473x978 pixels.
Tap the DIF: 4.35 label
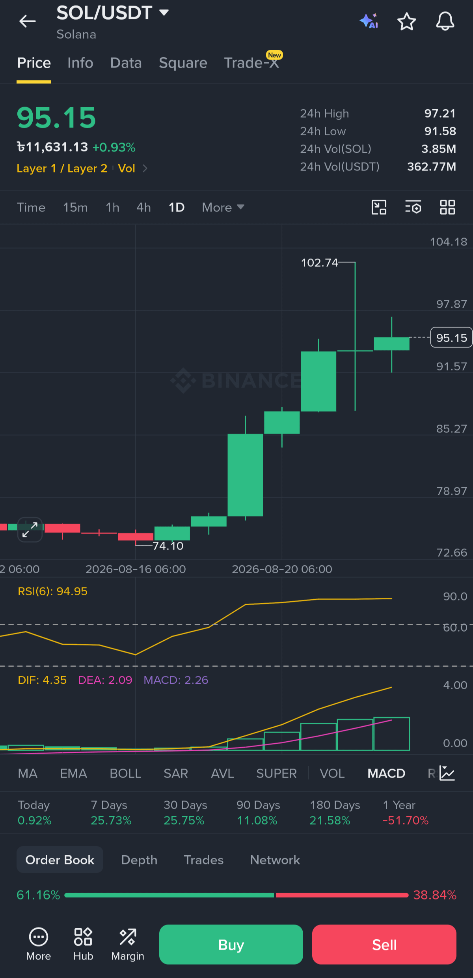point(42,680)
